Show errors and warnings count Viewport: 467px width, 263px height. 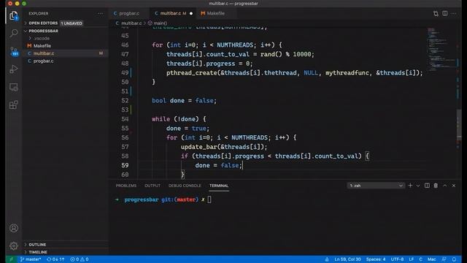pos(80,259)
